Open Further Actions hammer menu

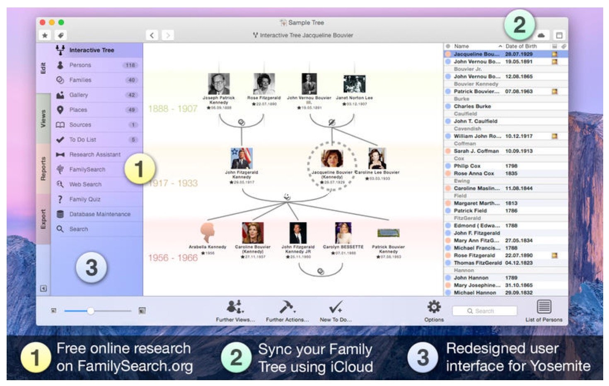tap(287, 311)
